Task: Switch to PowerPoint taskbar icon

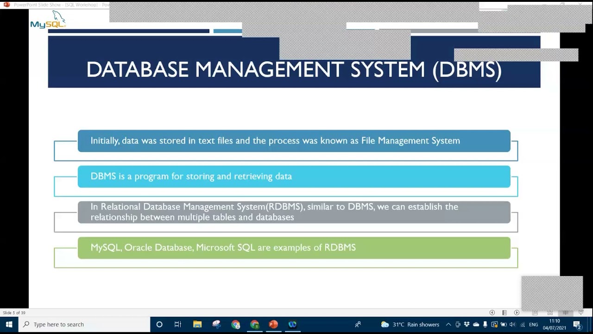Action: [x=273, y=324]
